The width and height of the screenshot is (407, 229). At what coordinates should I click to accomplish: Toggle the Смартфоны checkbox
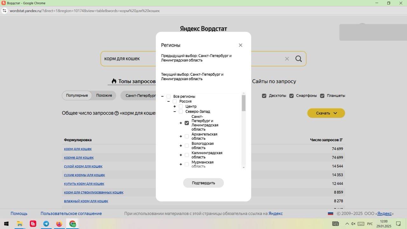click(291, 96)
